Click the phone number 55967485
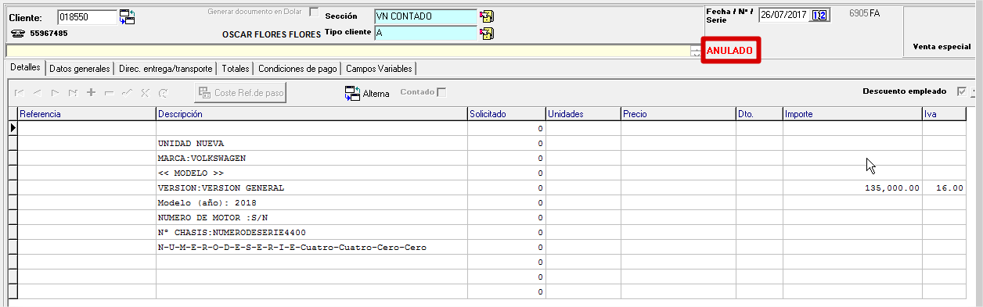Viewport: 983px width, 307px height. [49, 34]
